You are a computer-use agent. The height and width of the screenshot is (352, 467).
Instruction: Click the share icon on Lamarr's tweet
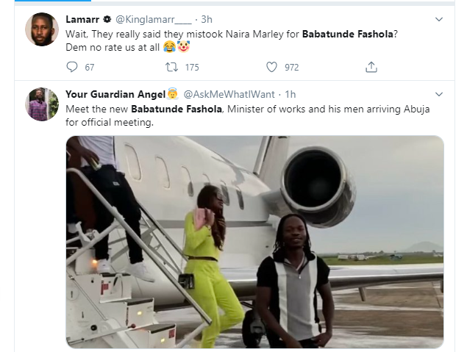pos(371,67)
